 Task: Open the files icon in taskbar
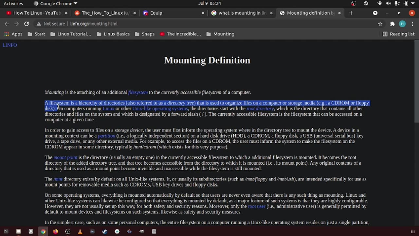click(18, 231)
